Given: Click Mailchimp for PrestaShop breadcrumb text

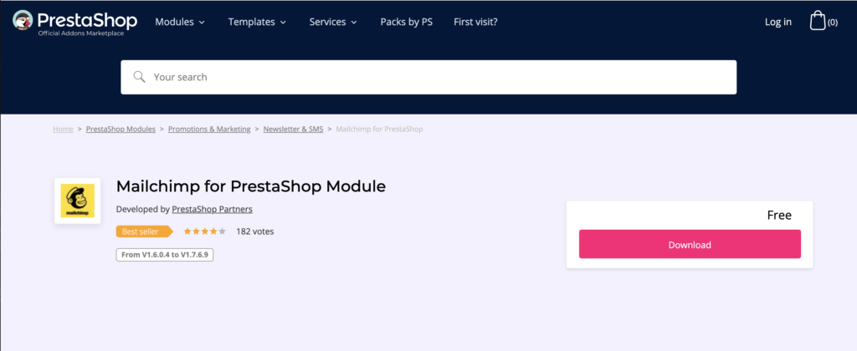Looking at the screenshot, I should click(379, 130).
